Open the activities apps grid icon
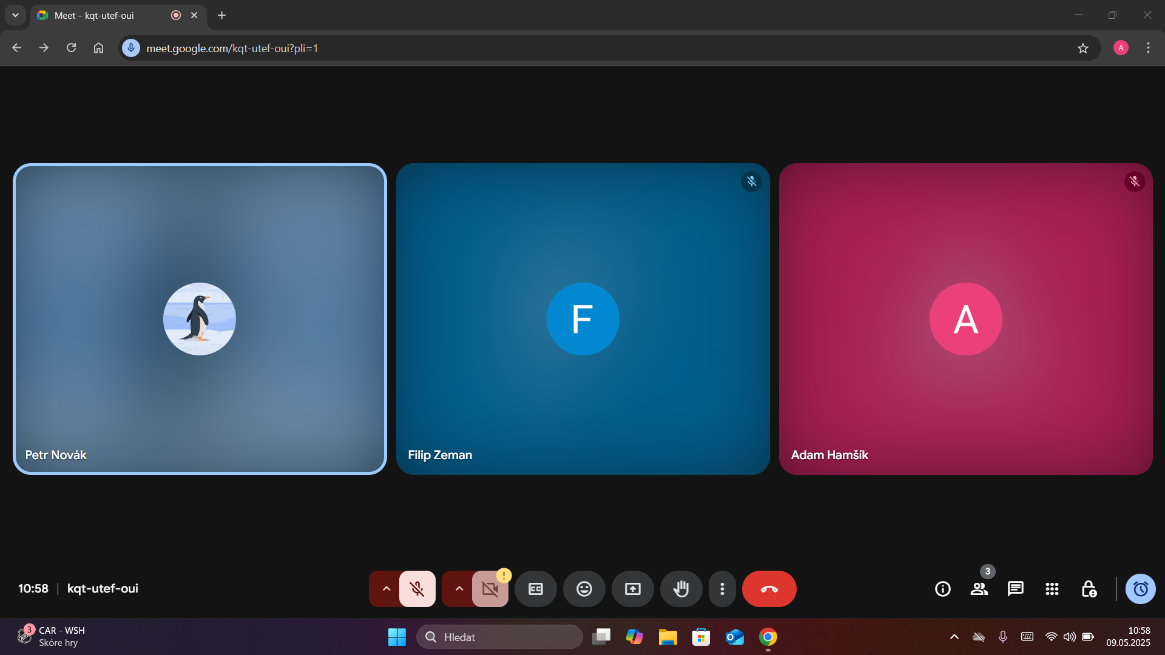Screen dimensions: 1165x655 1052,588
